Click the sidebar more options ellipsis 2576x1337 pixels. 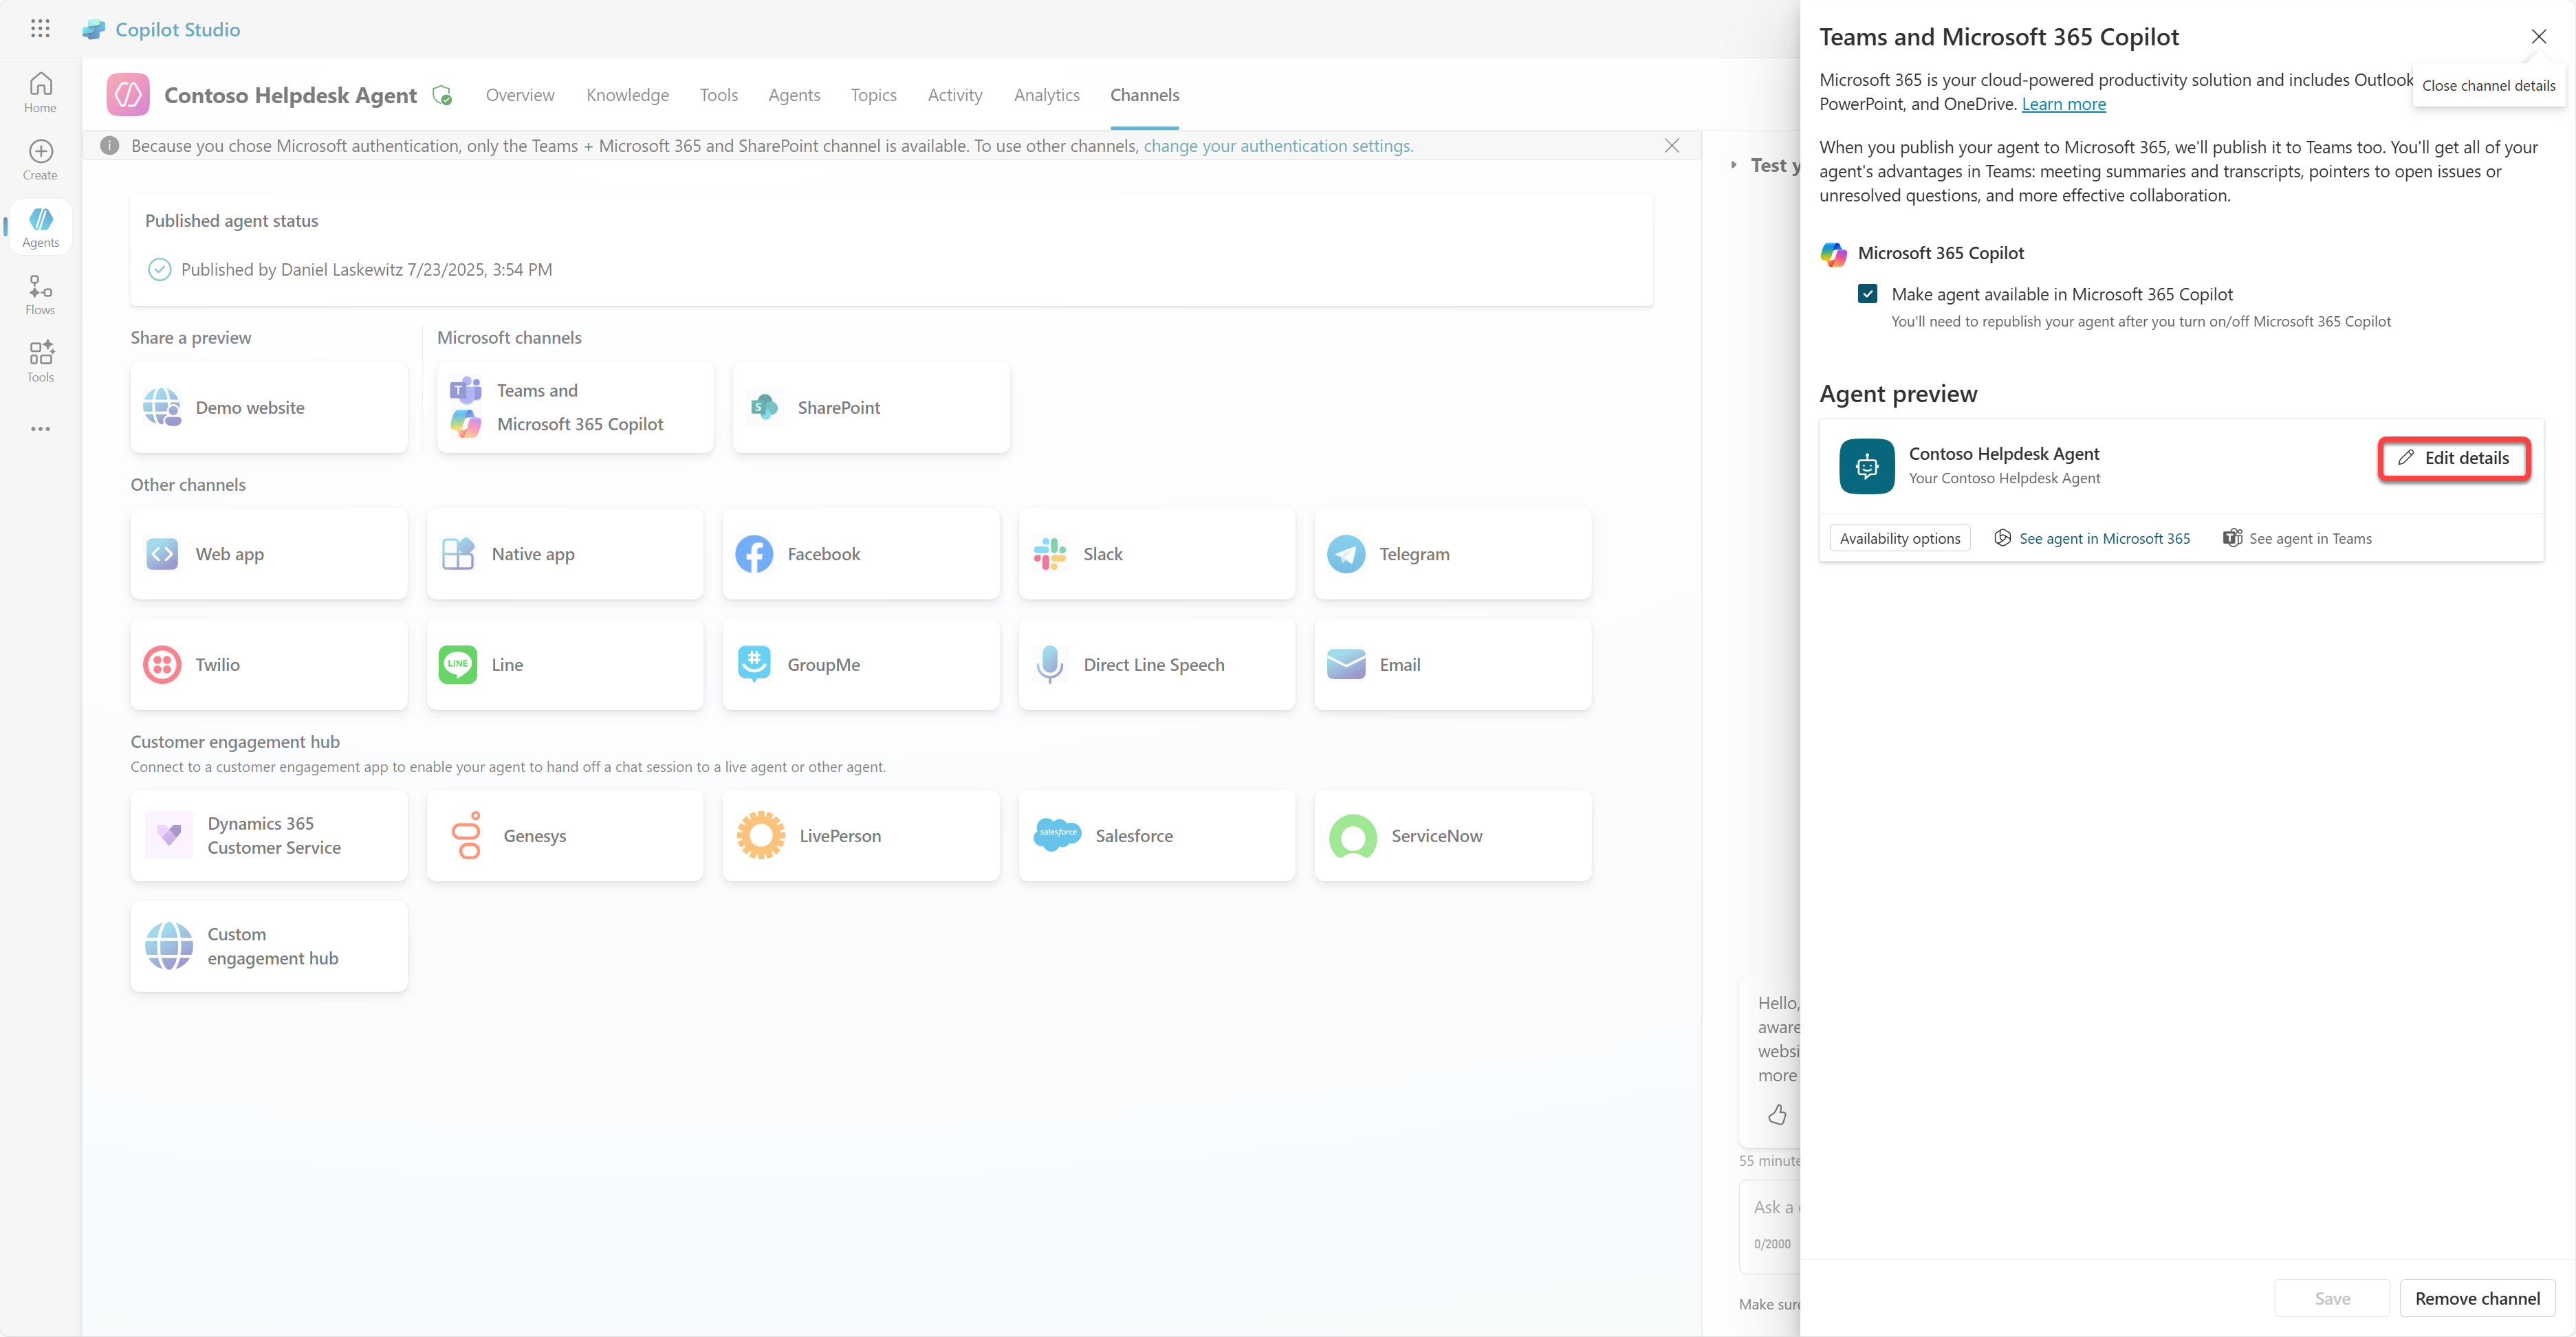[x=40, y=430]
